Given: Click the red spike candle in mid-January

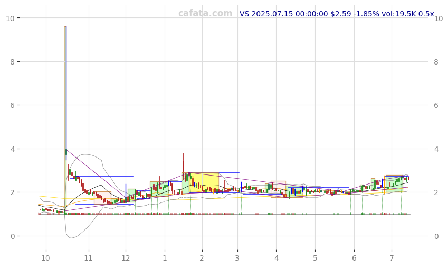Looking at the screenshot, I should [183, 166].
